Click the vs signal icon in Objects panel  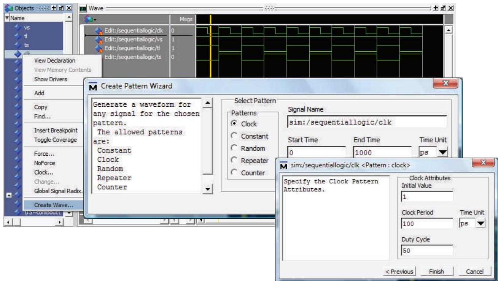tap(17, 28)
